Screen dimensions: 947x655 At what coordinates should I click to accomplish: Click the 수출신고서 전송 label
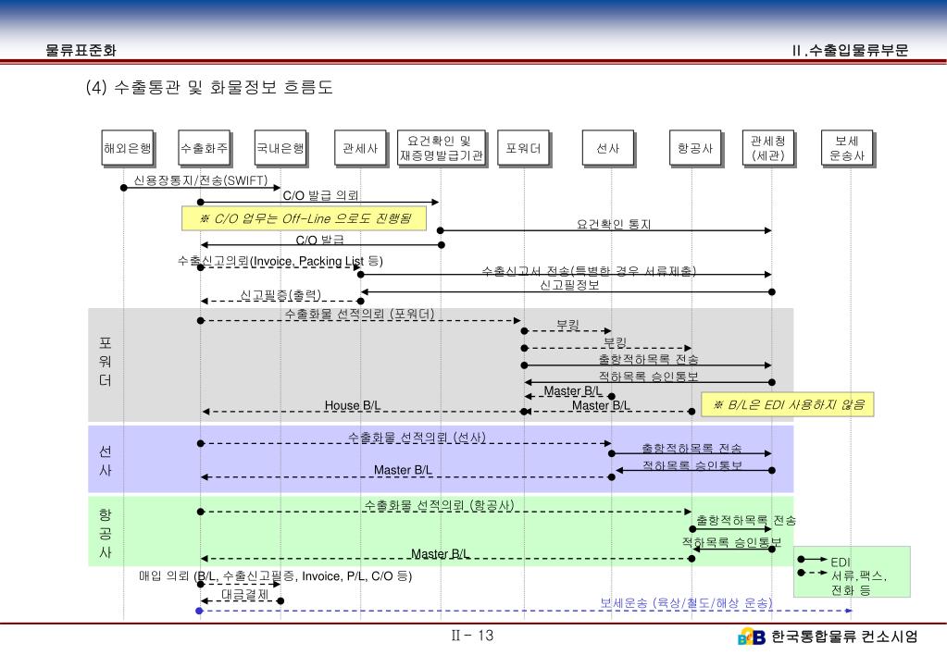(x=589, y=271)
